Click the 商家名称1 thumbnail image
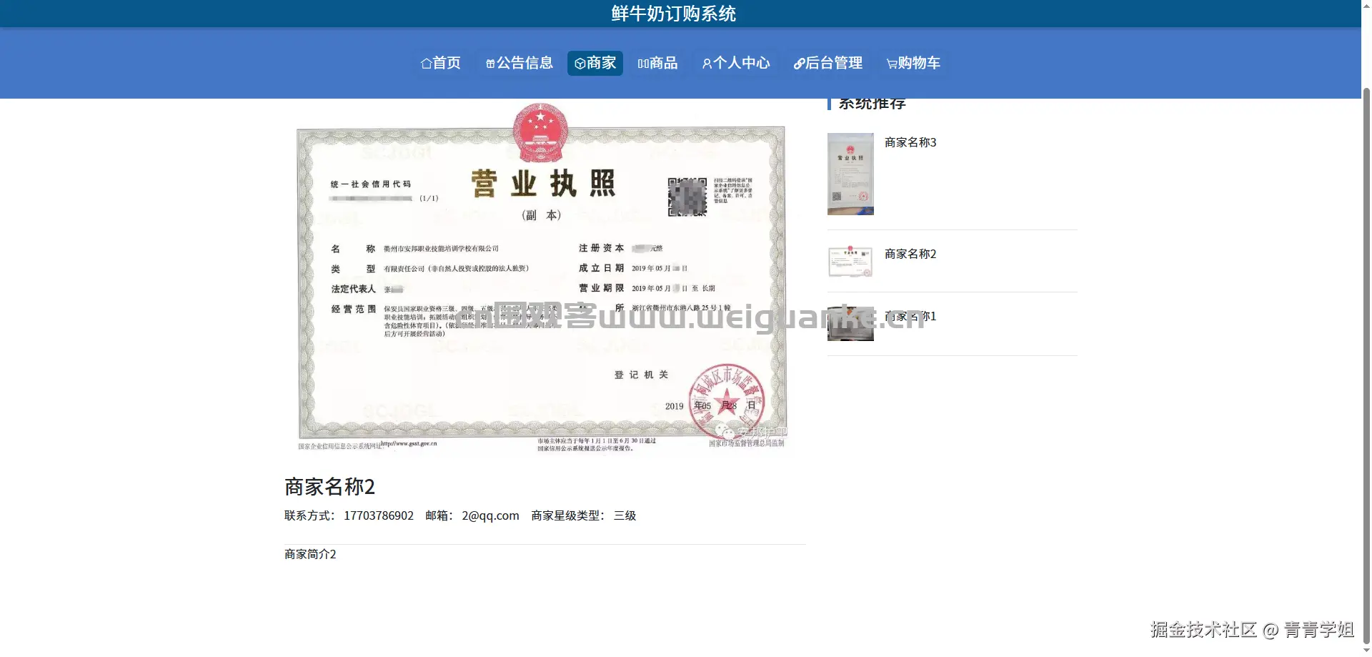The image size is (1372, 657). pos(850,324)
